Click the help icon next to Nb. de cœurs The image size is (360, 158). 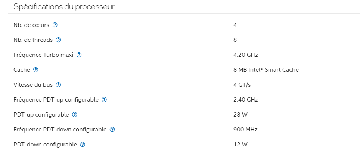tap(55, 25)
